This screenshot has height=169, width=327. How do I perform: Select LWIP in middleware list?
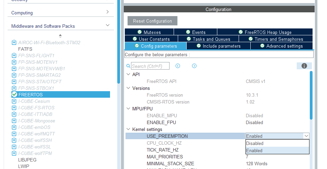tap(24, 166)
